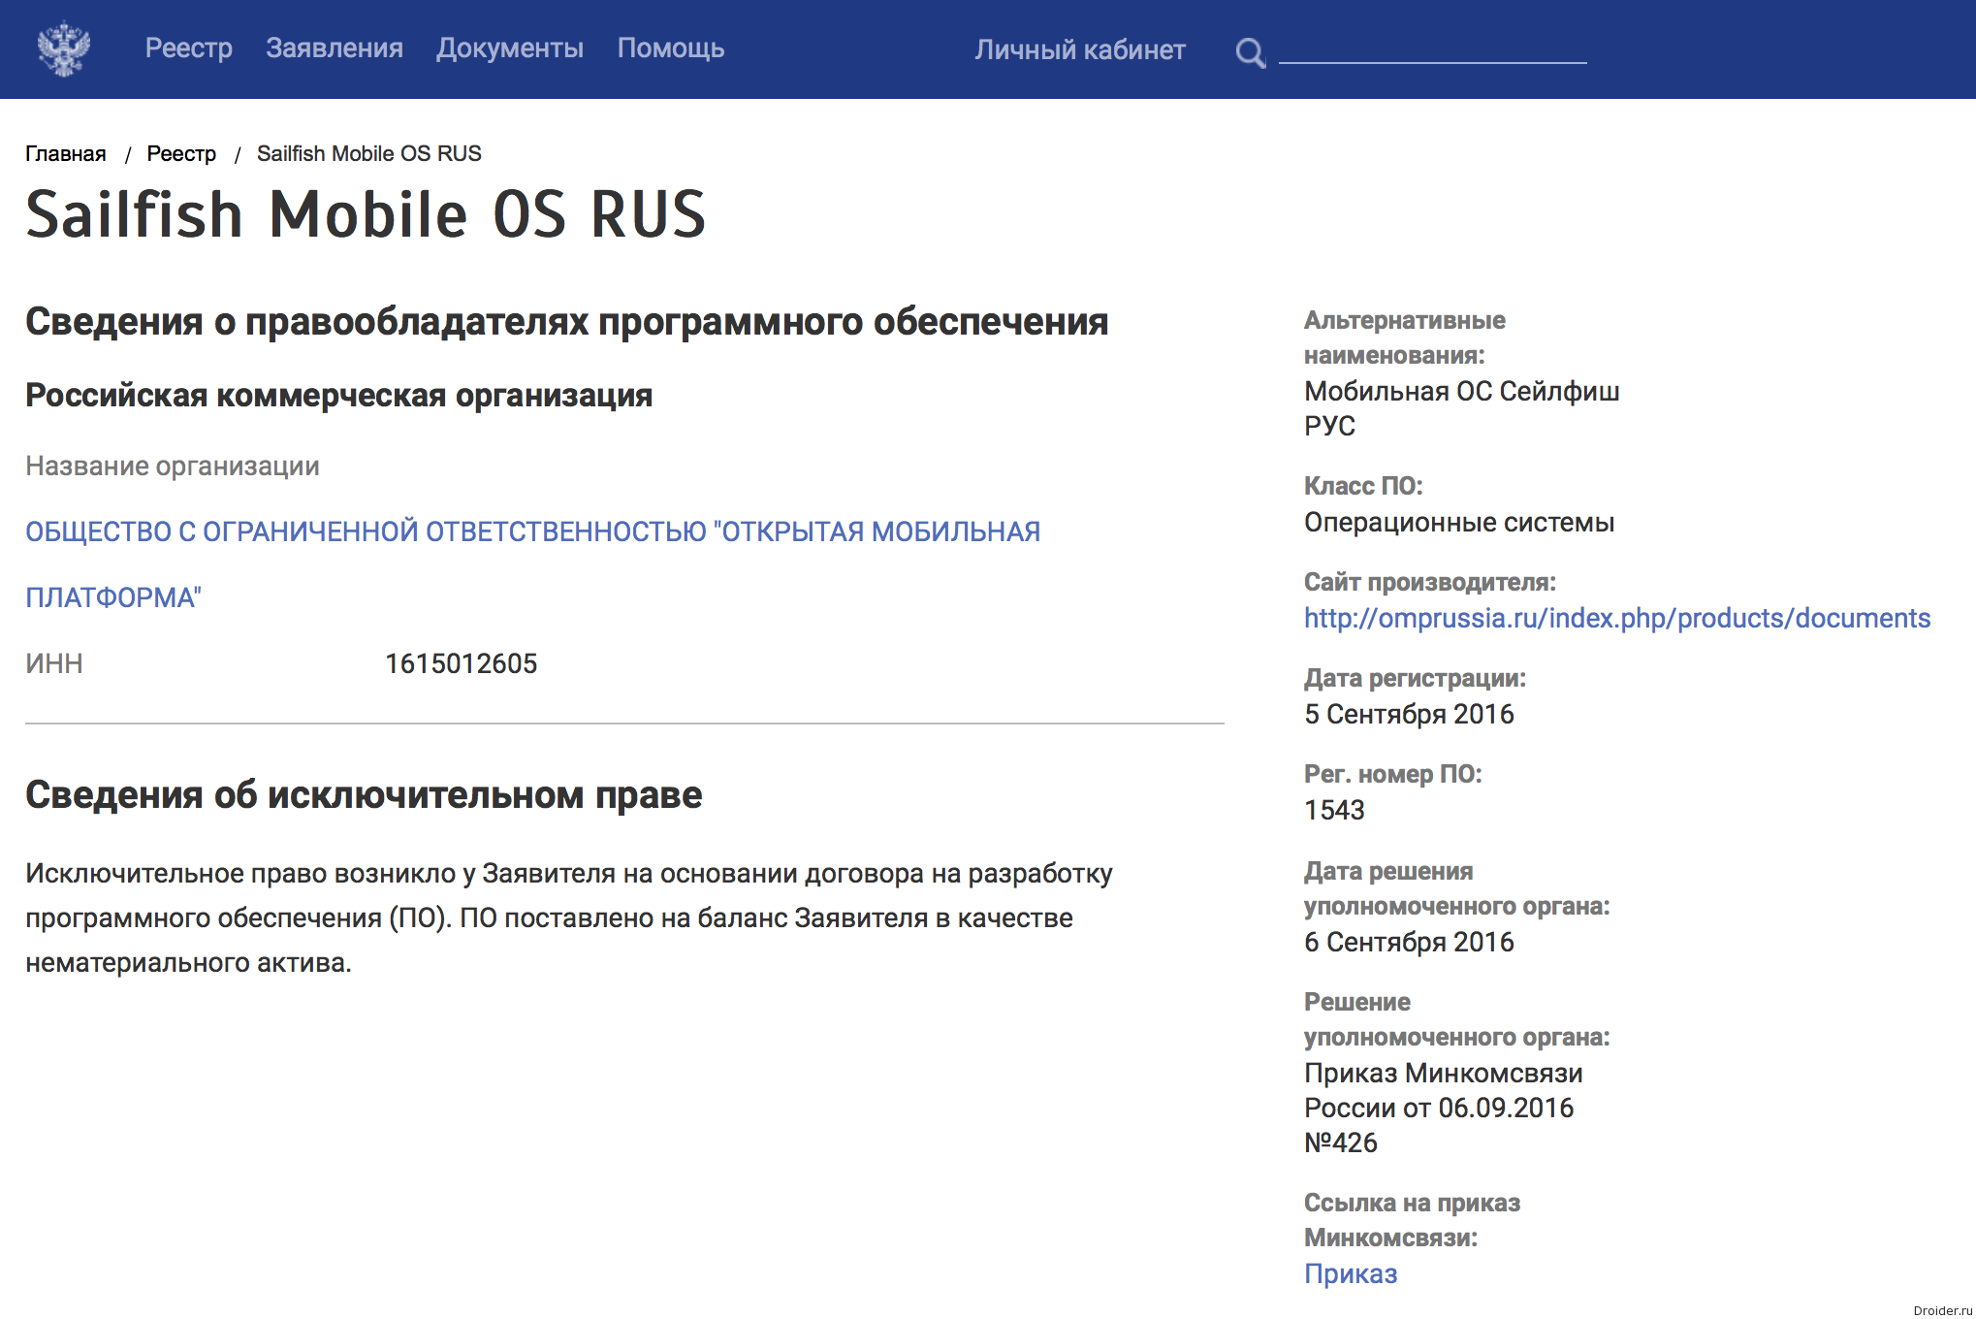The width and height of the screenshot is (1976, 1319).
Task: Open the Приказ order link
Action: [x=1350, y=1273]
